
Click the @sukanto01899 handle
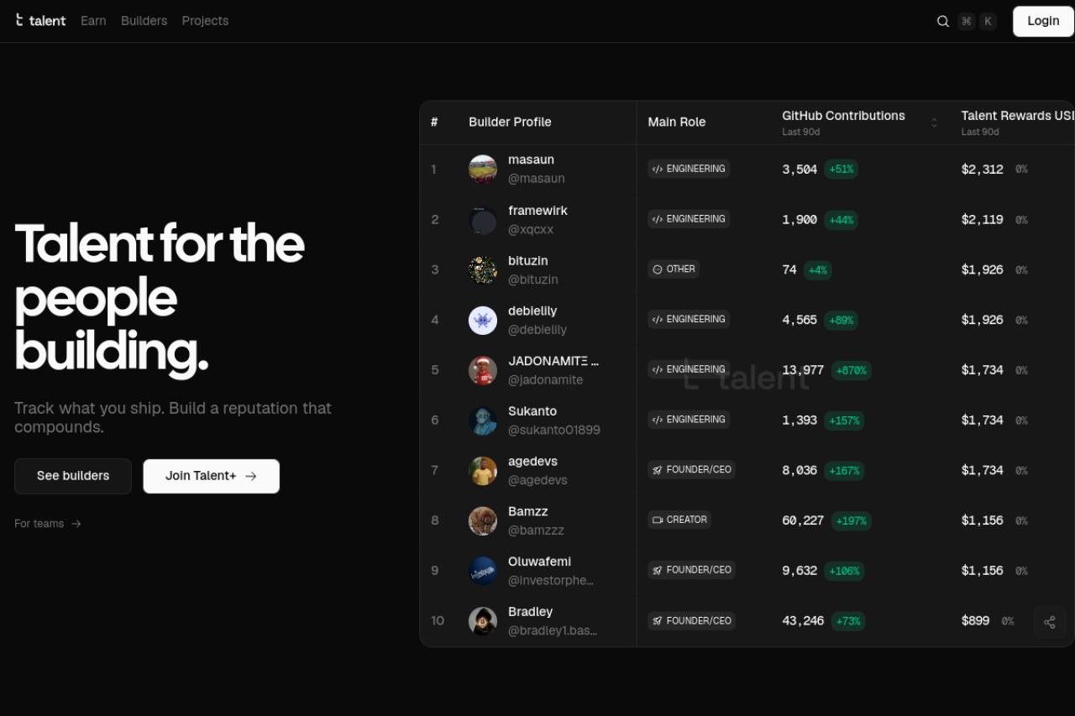click(554, 430)
